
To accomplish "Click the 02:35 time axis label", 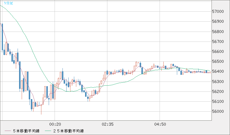I will [x=108, y=124].
